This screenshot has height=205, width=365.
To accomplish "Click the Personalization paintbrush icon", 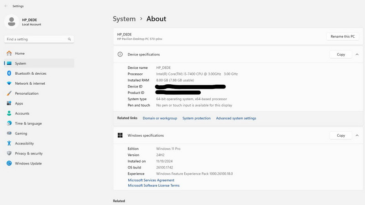I will [9, 93].
